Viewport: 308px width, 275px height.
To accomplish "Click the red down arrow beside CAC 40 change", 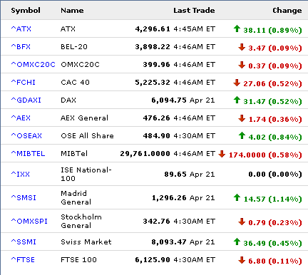I will [x=237, y=83].
